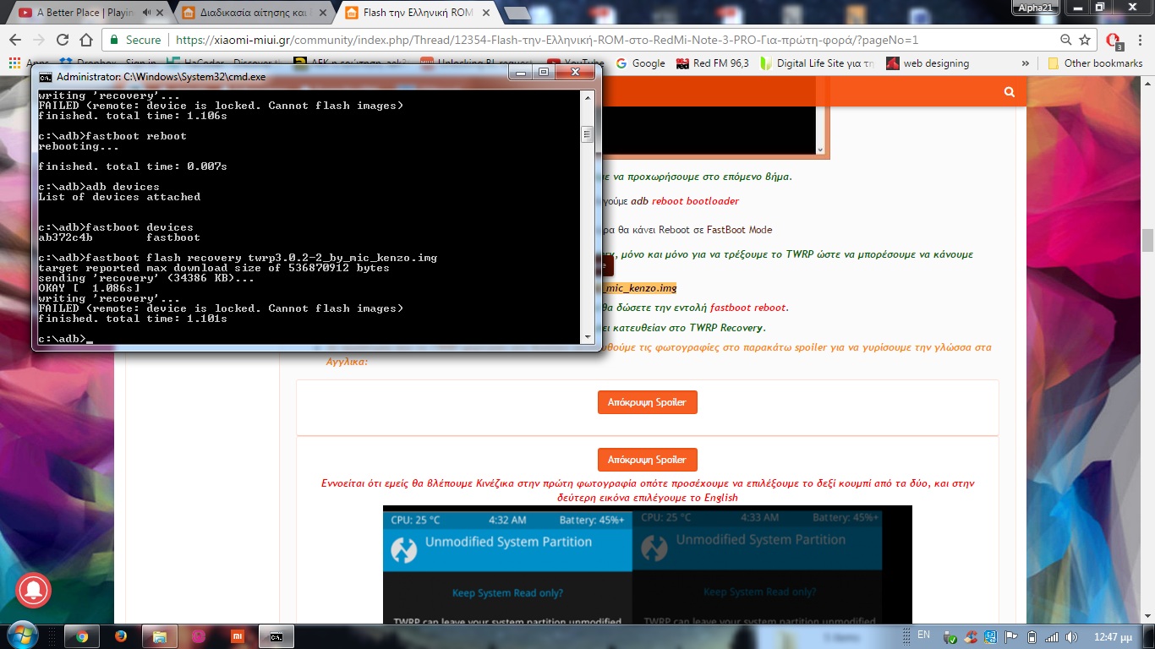Expand the bookmarks overflow chevron

pyautogui.click(x=1026, y=63)
